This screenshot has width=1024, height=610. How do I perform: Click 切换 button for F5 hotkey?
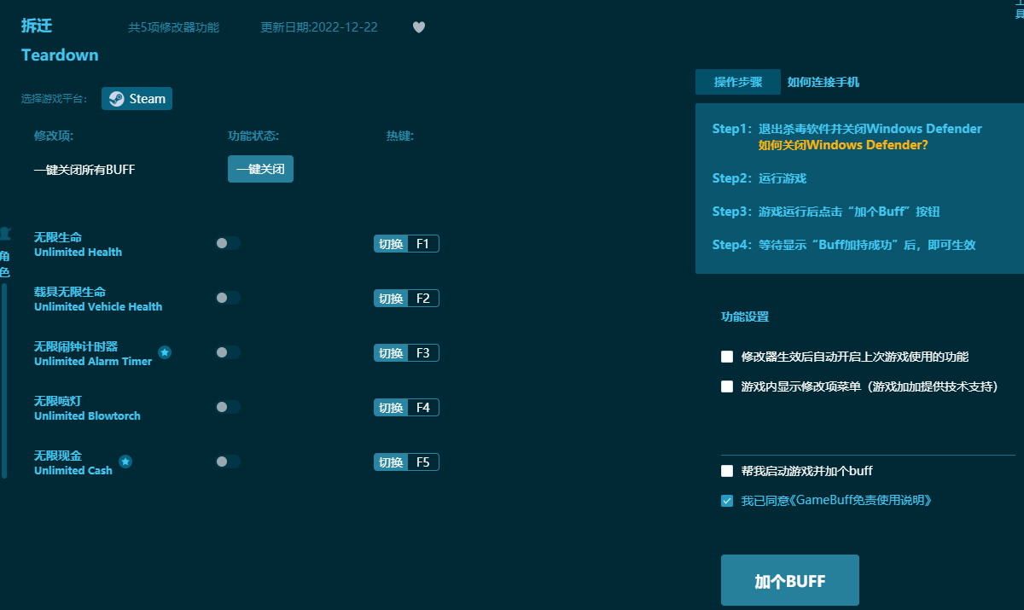(391, 462)
